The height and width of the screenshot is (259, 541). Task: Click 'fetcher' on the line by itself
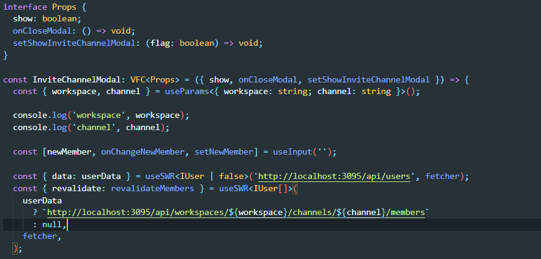click(x=40, y=236)
